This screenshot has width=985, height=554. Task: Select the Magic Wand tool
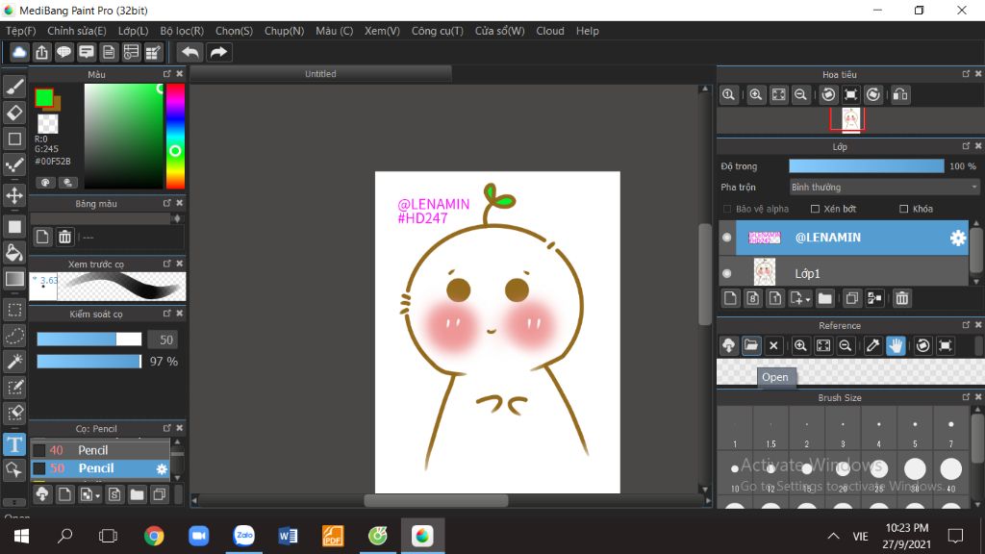pyautogui.click(x=14, y=361)
